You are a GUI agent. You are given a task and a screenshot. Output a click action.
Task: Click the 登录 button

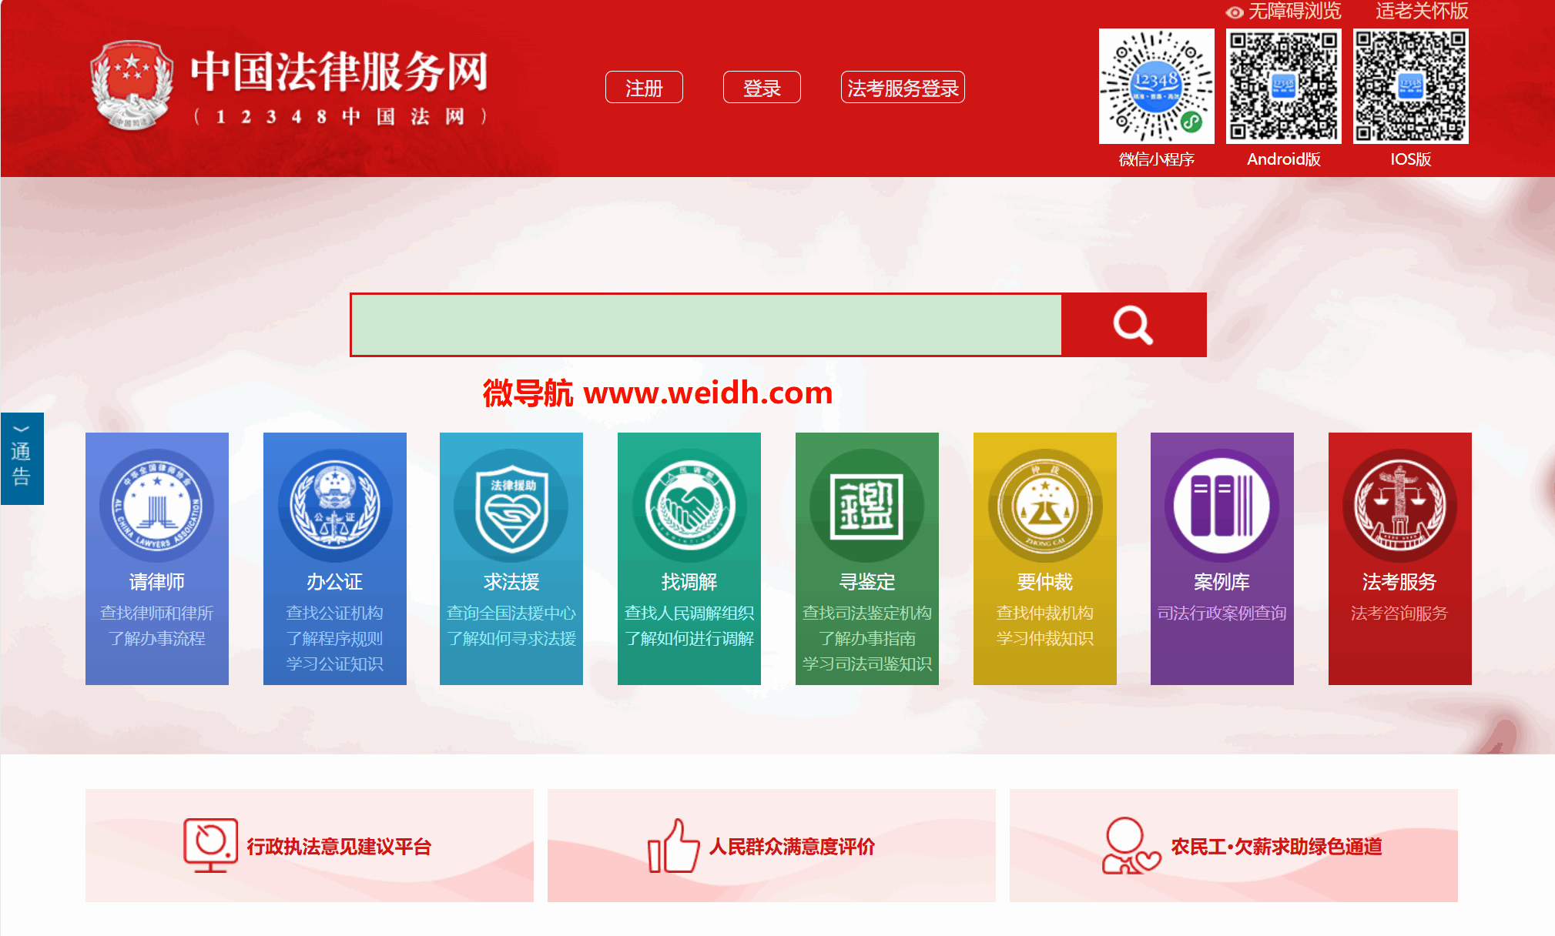coord(762,88)
